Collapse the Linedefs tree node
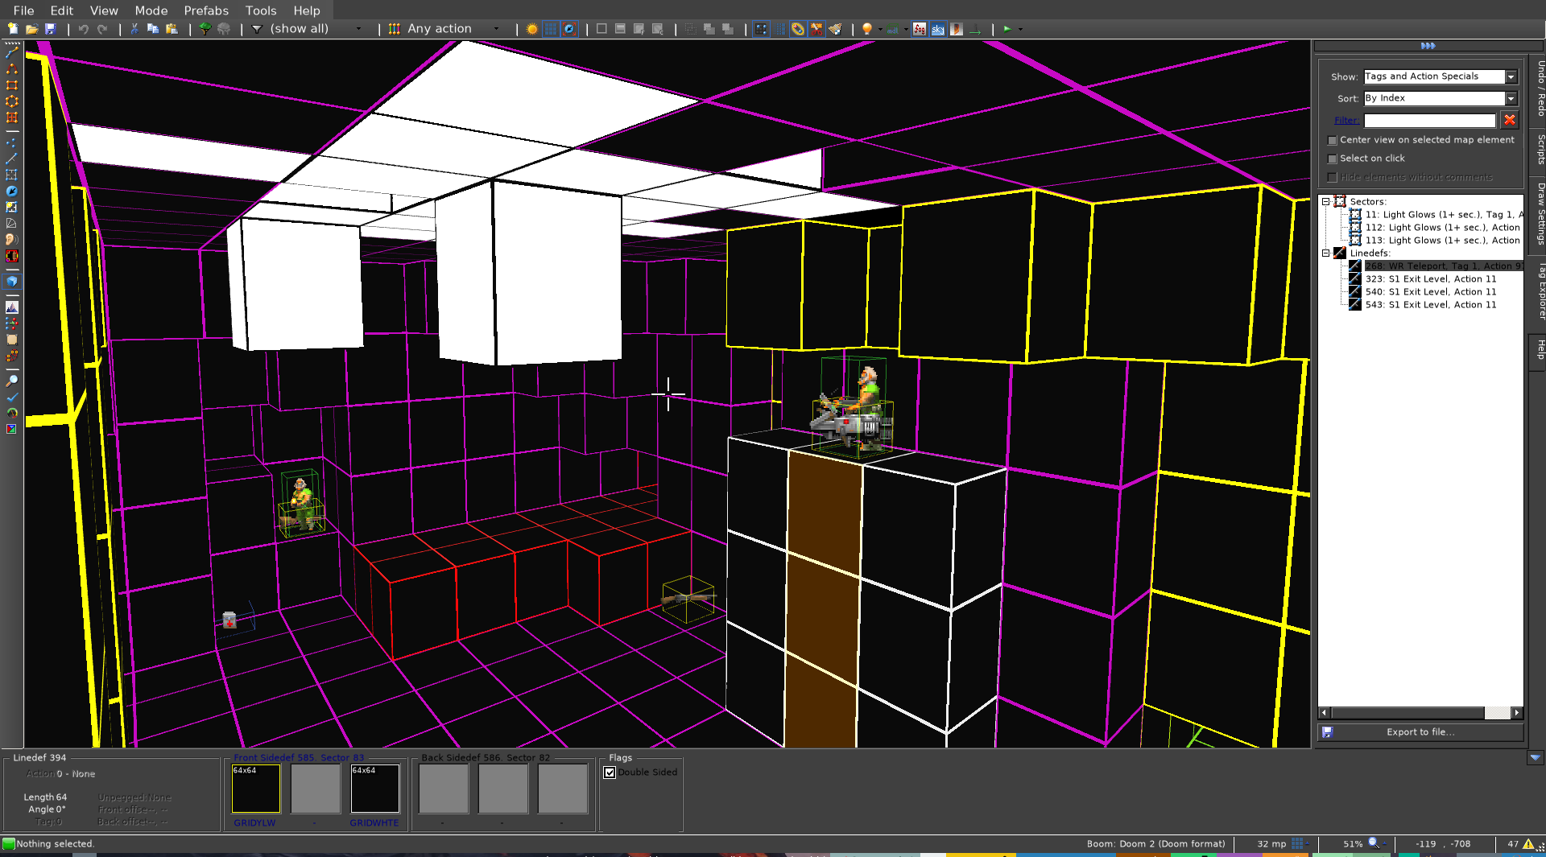This screenshot has width=1546, height=857. 1325,253
